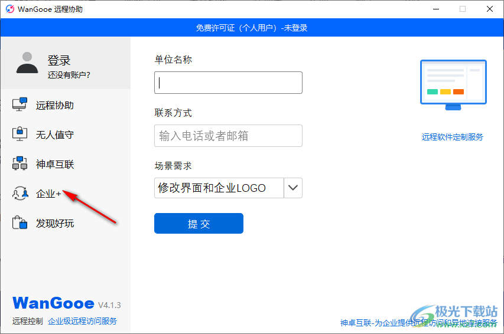Click the 无人值守 lock screen icon

pos(19,134)
